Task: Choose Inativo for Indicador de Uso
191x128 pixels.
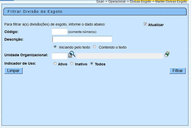Action: pyautogui.click(x=72, y=64)
